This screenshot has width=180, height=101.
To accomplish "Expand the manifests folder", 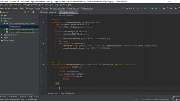I will click(2, 18).
